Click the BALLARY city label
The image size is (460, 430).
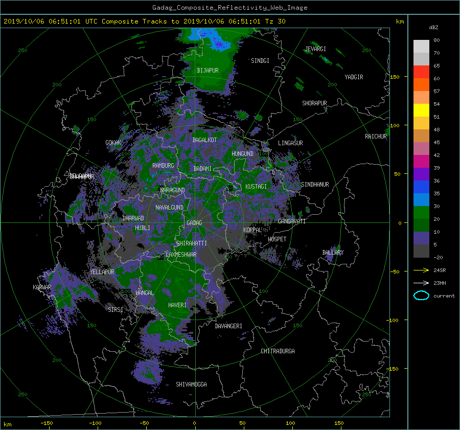(333, 253)
